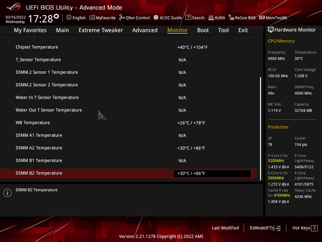The height and width of the screenshot is (242, 322).
Task: Click the EzMode exit arrow icon
Action: coord(277,228)
